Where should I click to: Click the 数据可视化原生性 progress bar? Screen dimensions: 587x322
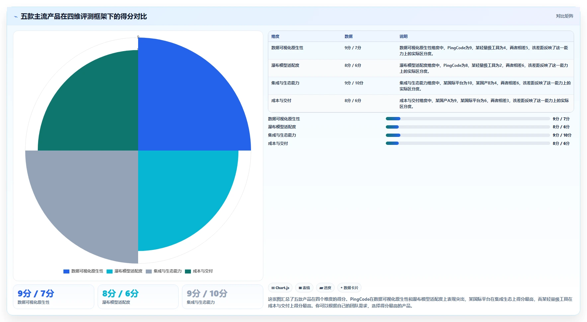(468, 119)
